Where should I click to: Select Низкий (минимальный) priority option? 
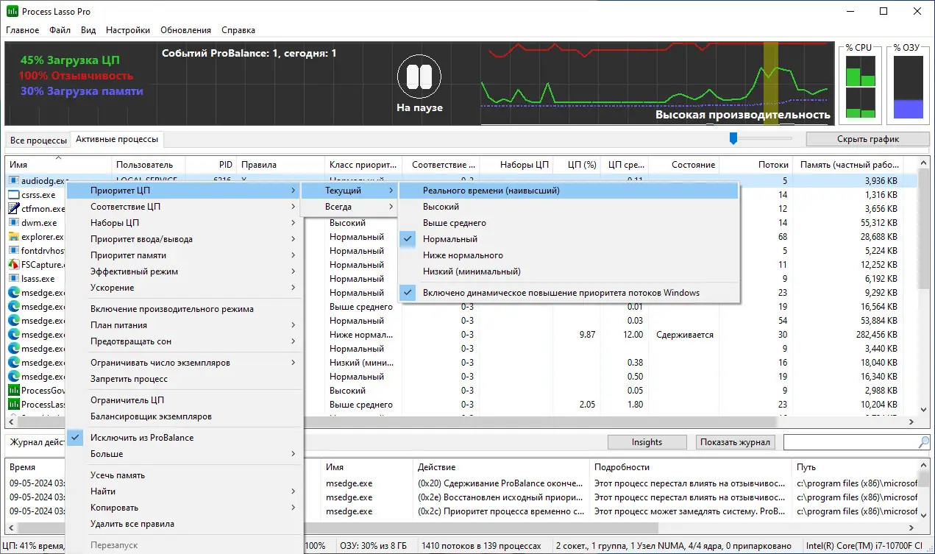point(568,271)
